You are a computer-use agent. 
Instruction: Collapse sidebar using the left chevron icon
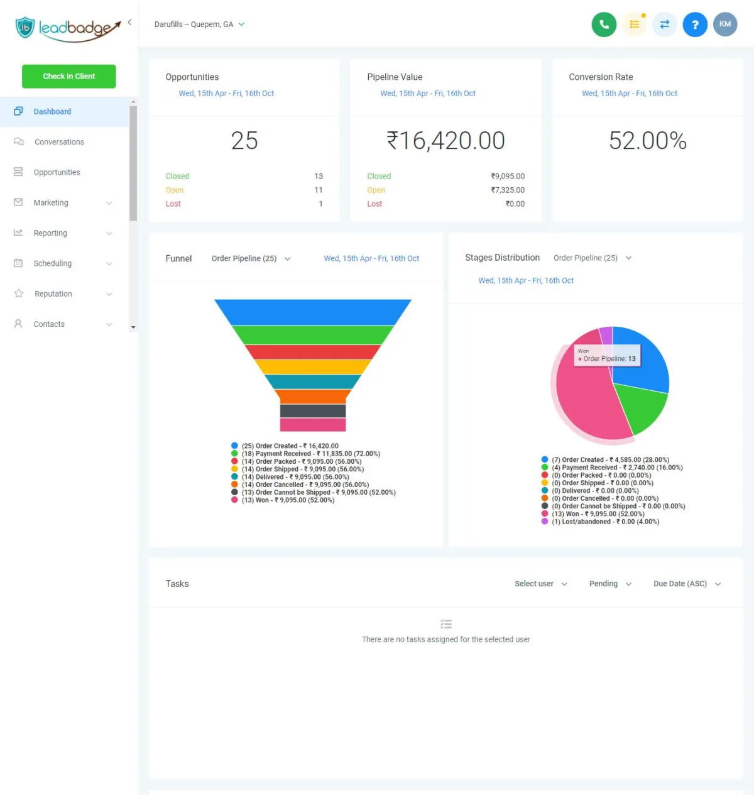pos(129,22)
